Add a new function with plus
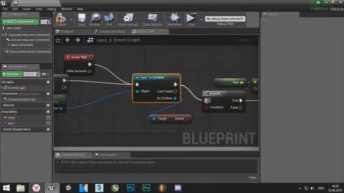The height and width of the screenshot is (193, 344). 48,94
